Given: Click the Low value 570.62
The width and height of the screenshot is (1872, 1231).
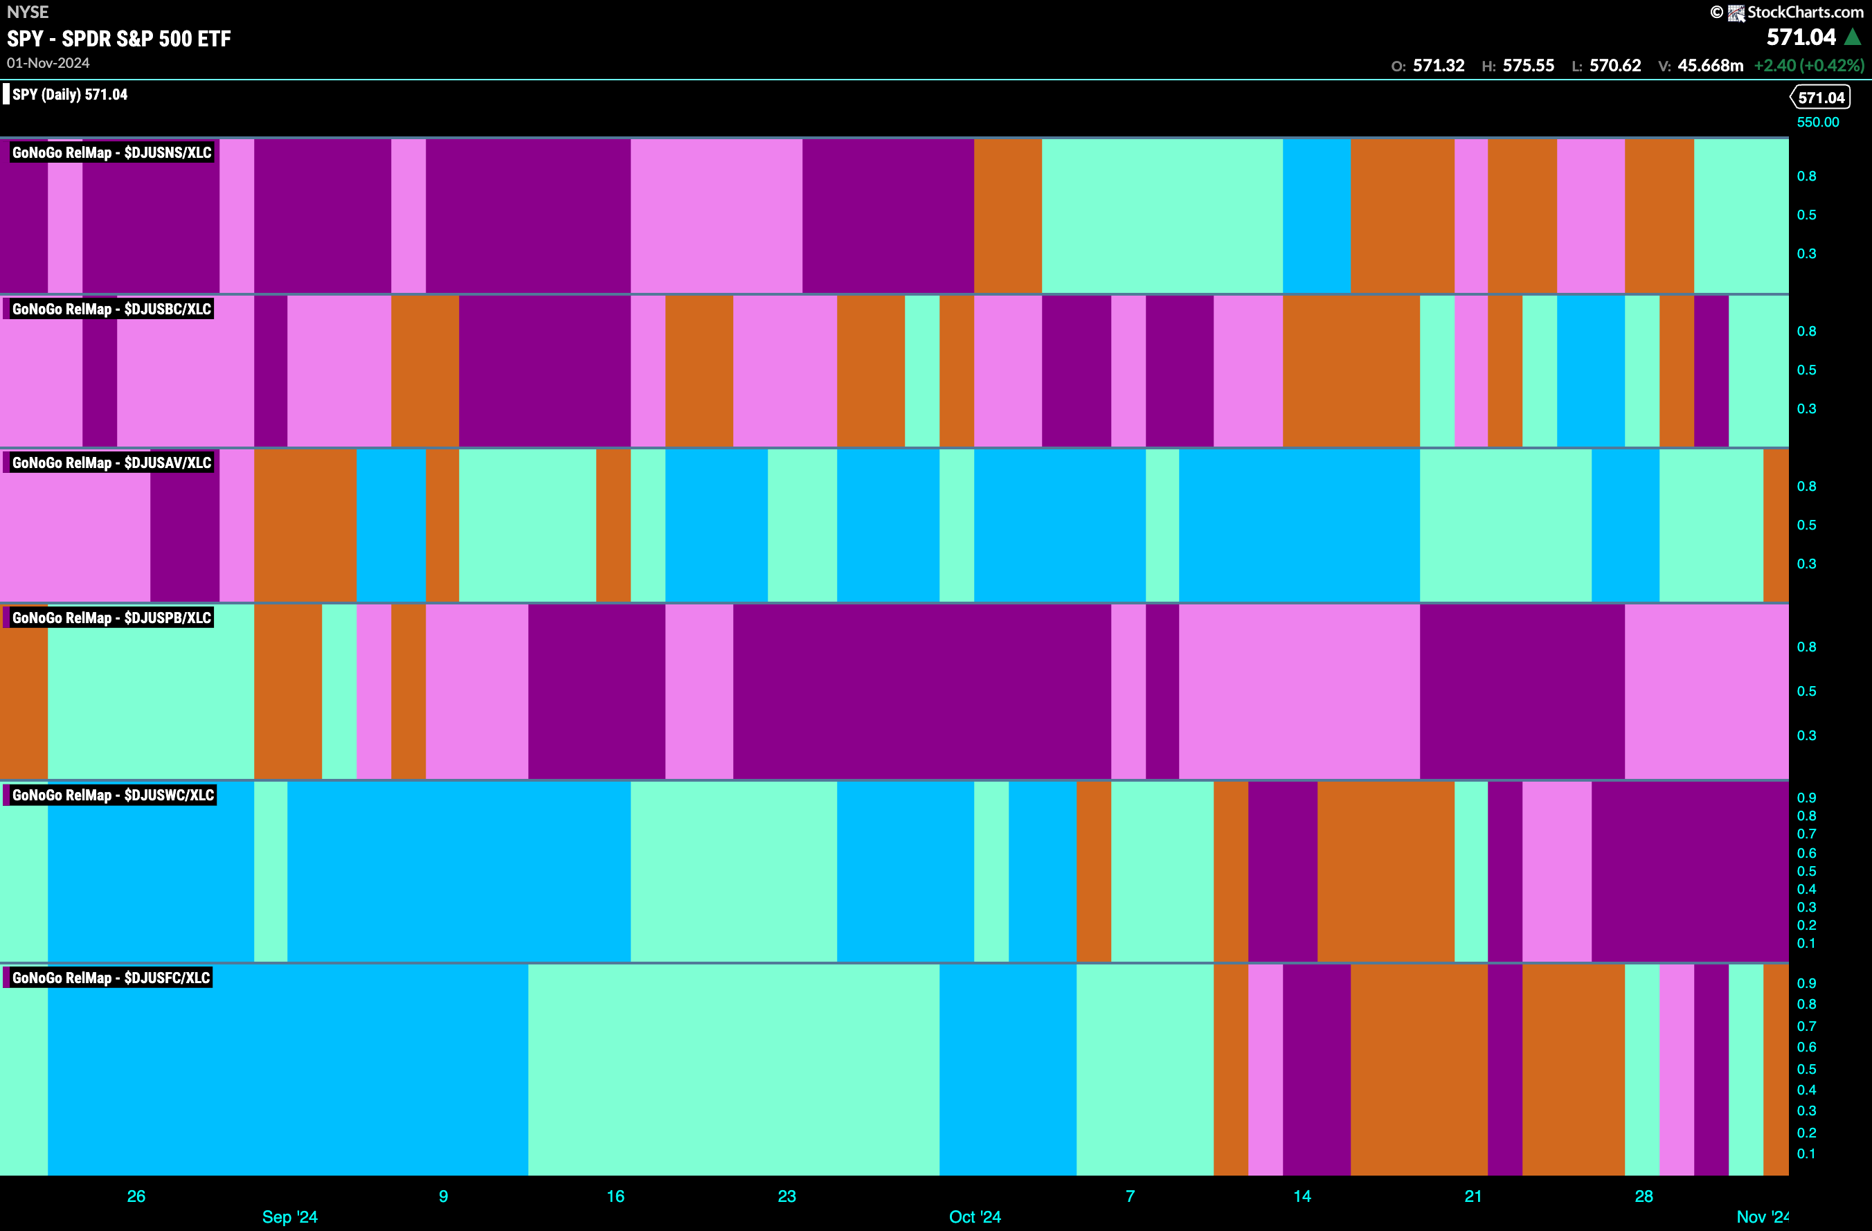Looking at the screenshot, I should 1614,65.
